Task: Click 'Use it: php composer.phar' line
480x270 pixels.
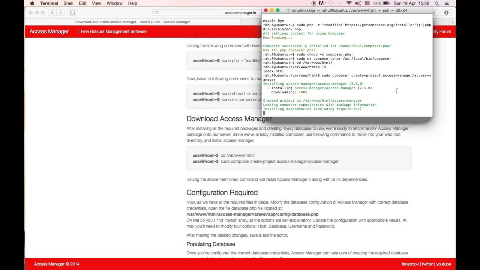Action: 289,50
